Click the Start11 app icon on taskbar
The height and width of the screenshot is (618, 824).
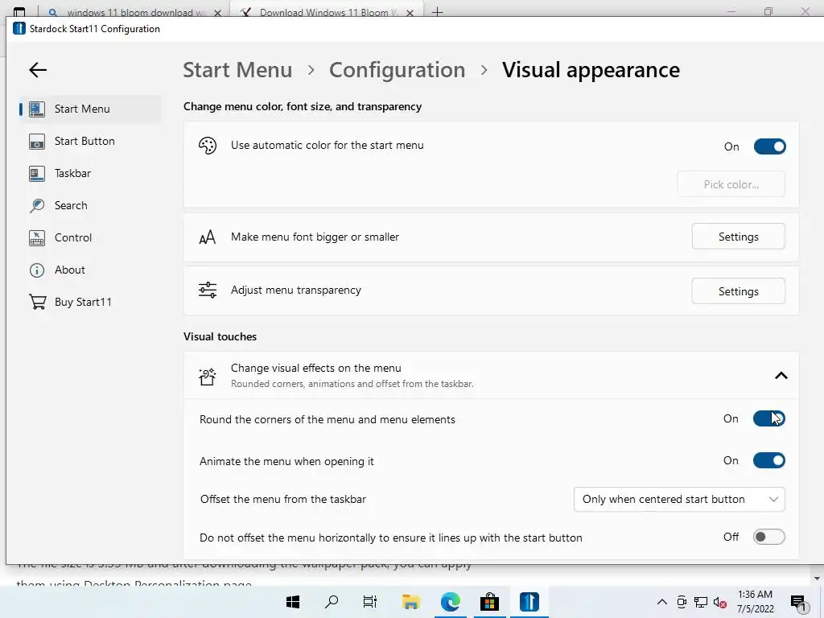(x=529, y=602)
